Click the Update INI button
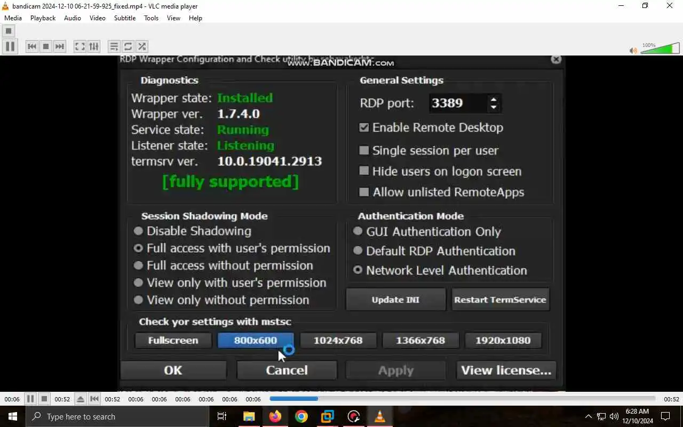The width and height of the screenshot is (683, 427). click(x=395, y=299)
